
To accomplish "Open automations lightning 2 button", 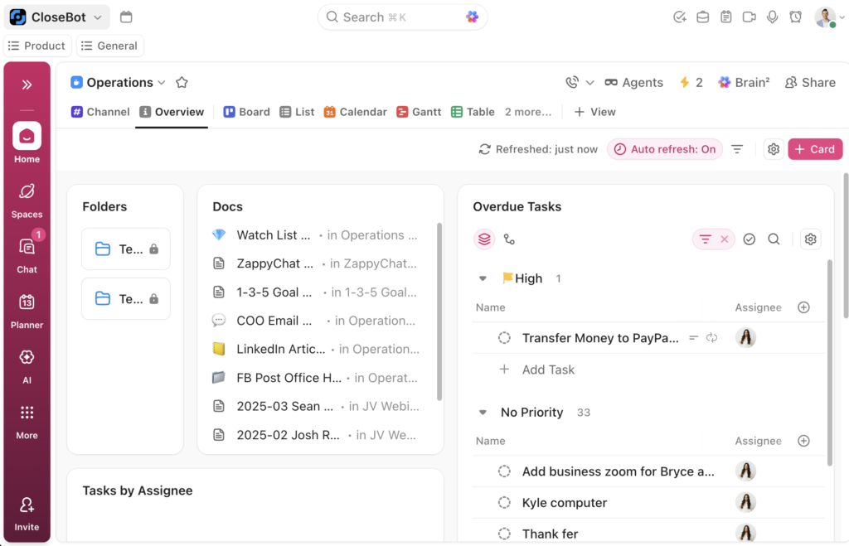I will (x=691, y=82).
